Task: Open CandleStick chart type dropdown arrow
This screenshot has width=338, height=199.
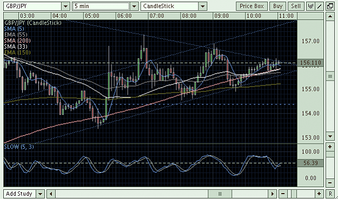Action: coord(203,6)
